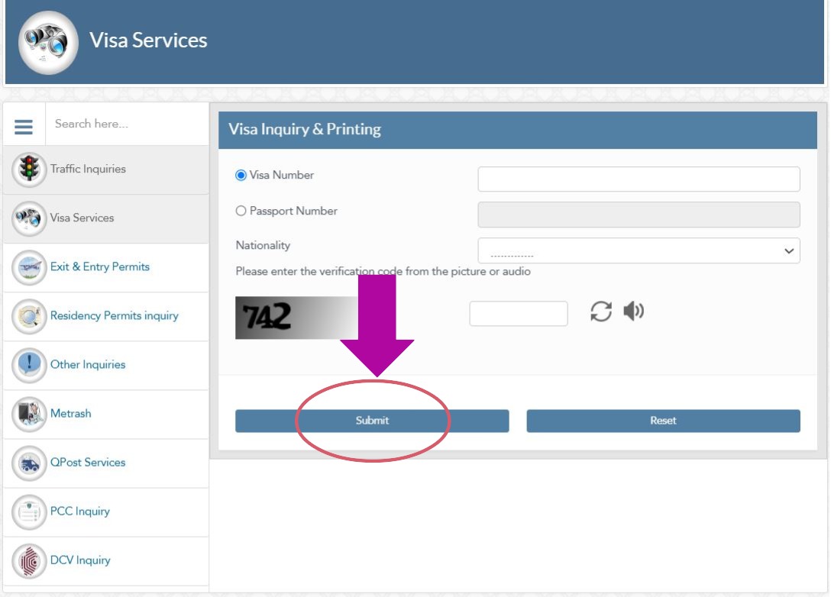831x597 pixels.
Task: Open the Metrash icon
Action: click(28, 414)
